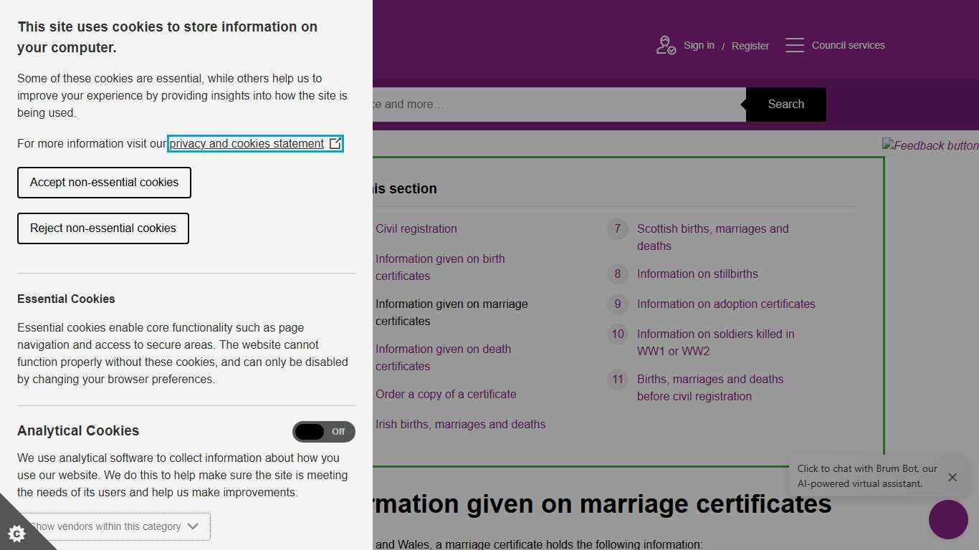Open the Civil registration section link
This screenshot has height=550, width=979.
[x=416, y=228]
